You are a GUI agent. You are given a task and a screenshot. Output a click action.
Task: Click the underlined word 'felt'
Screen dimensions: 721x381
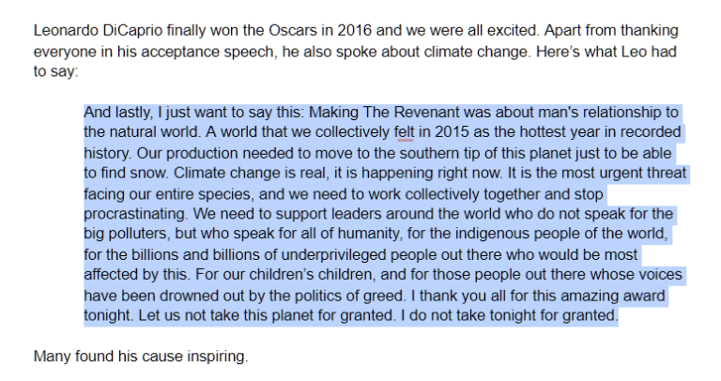(405, 132)
